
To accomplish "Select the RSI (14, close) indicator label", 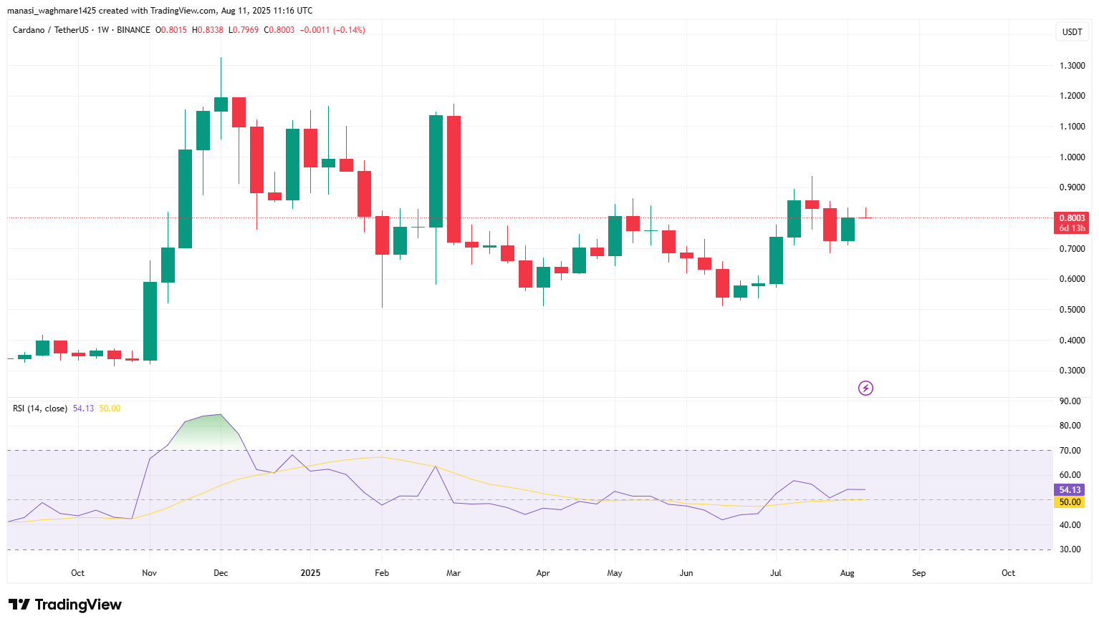I will click(x=39, y=408).
